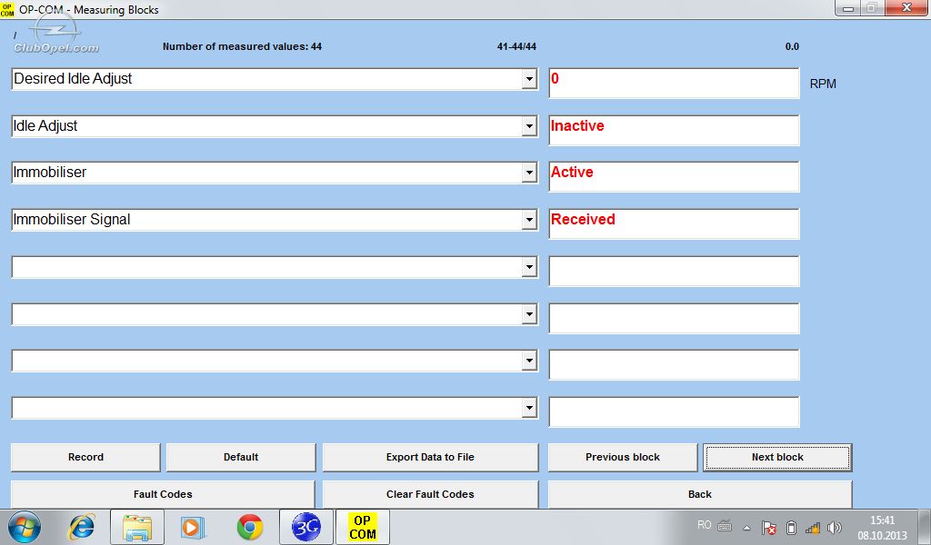
Task: Click 'Number of measured values: 44' text
Action: tap(242, 46)
